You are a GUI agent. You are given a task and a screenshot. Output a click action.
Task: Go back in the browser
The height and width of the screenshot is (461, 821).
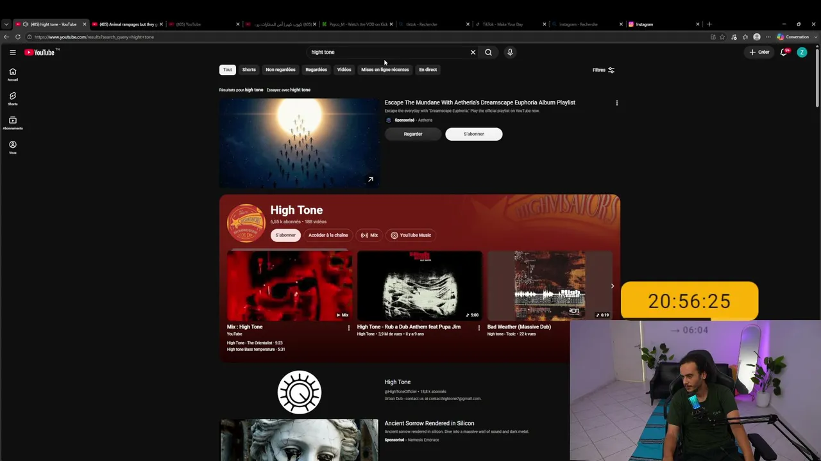[x=6, y=37]
